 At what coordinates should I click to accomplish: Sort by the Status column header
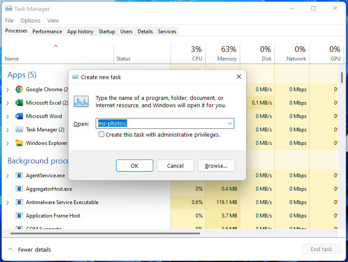coord(142,54)
